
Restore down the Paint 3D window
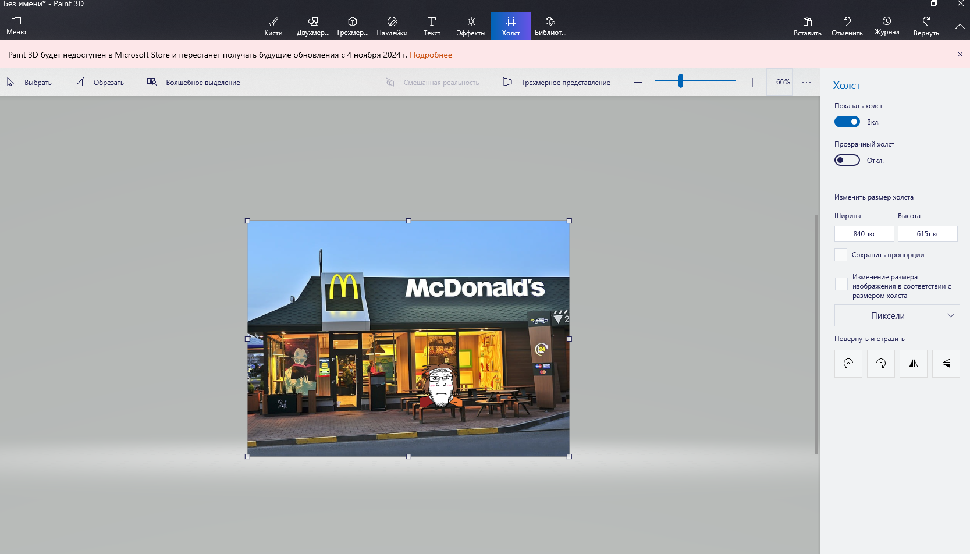coord(933,3)
